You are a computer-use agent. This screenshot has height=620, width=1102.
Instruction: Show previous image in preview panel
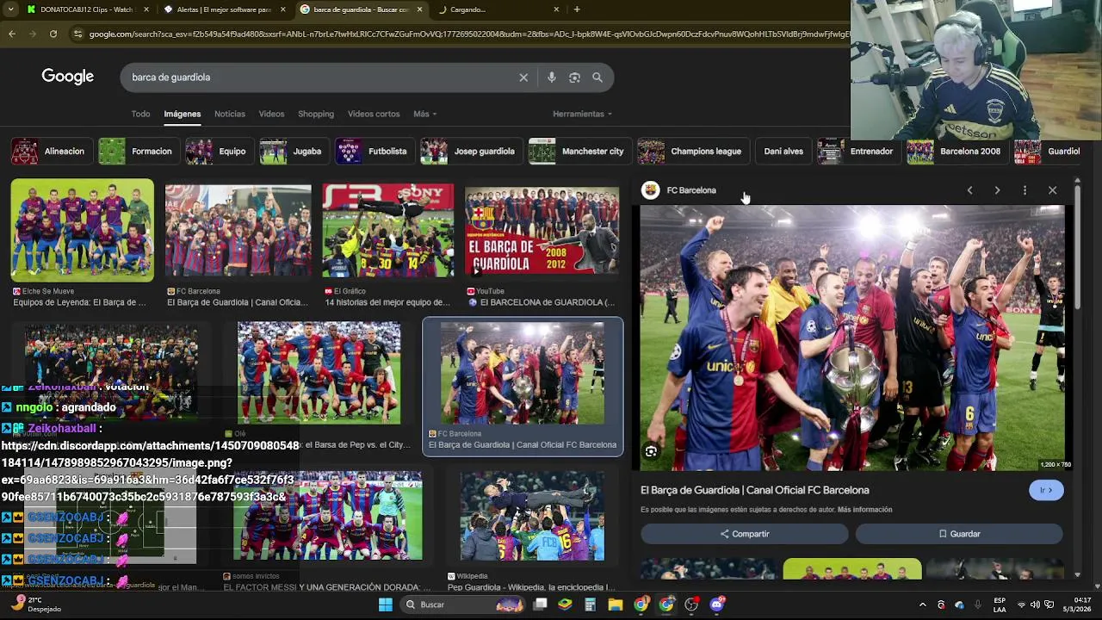pyautogui.click(x=969, y=190)
